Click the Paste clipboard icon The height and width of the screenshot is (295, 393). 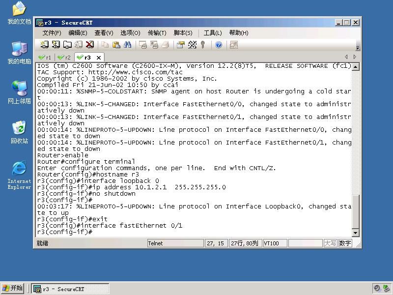pos(116,45)
